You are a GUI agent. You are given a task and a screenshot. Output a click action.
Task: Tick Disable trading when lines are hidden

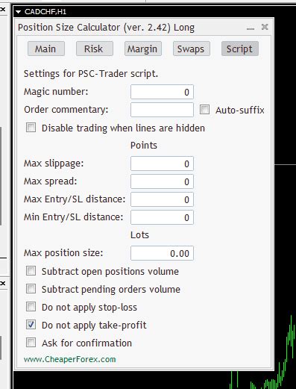pos(31,128)
